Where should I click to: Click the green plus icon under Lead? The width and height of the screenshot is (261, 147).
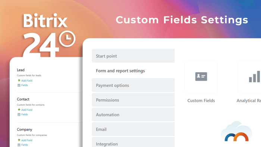19,80
